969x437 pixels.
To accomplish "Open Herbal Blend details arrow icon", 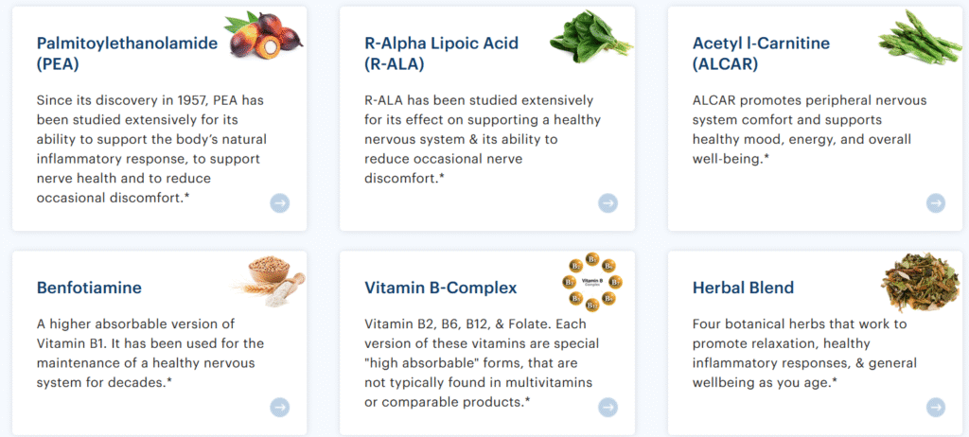I will pyautogui.click(x=936, y=408).
